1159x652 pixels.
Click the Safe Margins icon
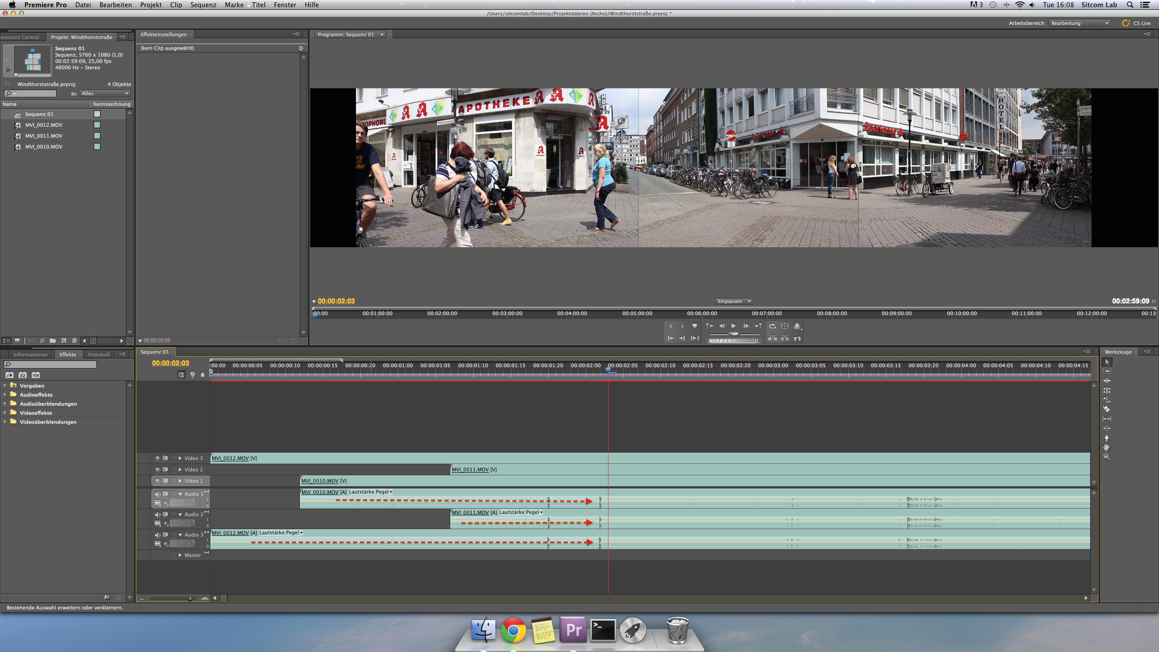(x=785, y=326)
